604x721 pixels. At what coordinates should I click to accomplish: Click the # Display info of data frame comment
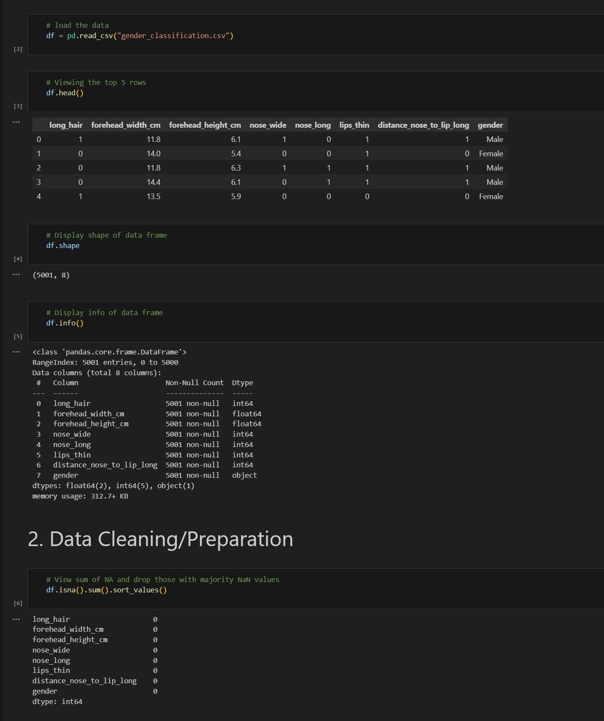[x=104, y=313]
